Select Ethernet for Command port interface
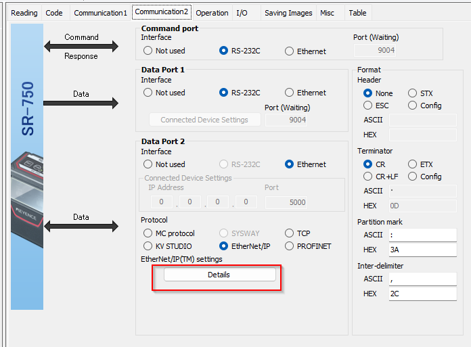The width and height of the screenshot is (471, 347). pos(305,51)
